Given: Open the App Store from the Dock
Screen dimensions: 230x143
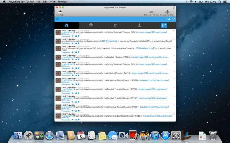Looking at the screenshot, I should click(165, 136).
